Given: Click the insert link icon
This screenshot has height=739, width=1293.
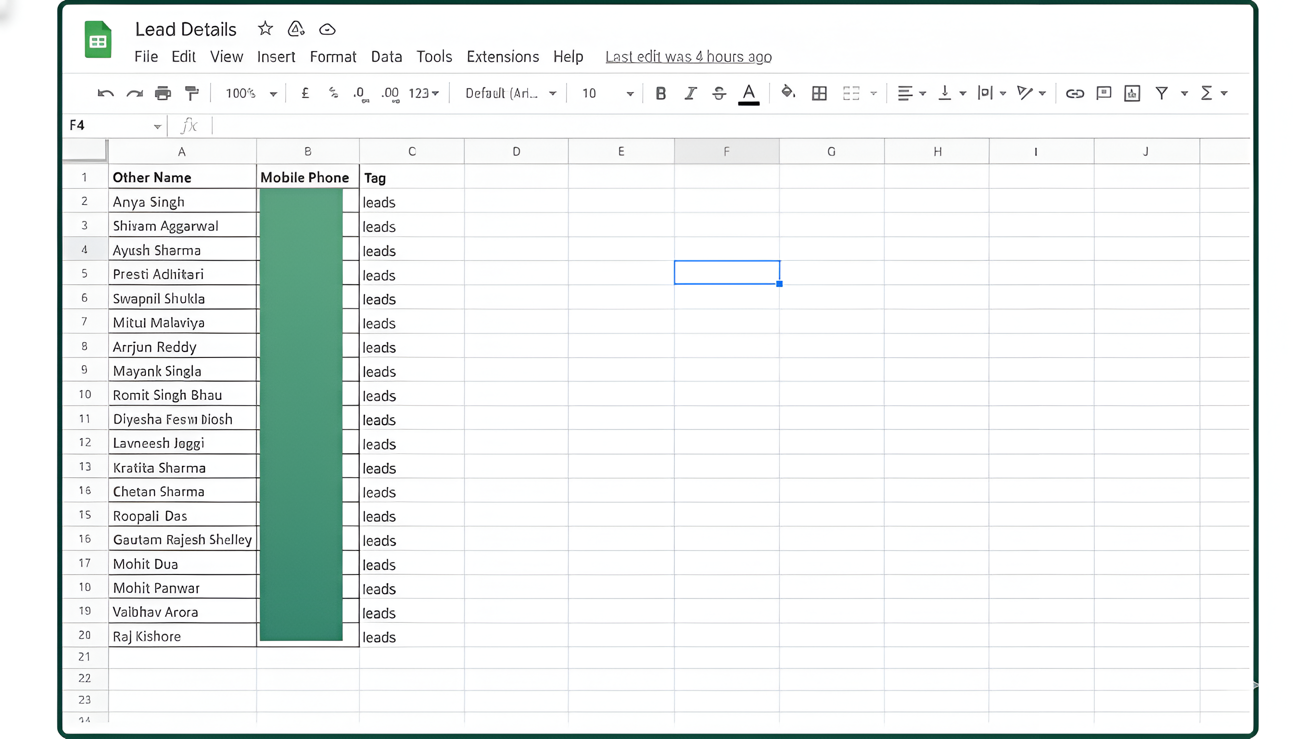Looking at the screenshot, I should (x=1074, y=93).
